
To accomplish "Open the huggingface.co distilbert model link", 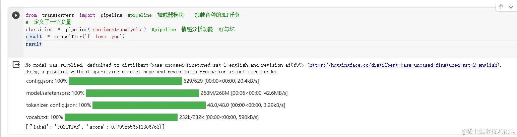I will [403, 65].
